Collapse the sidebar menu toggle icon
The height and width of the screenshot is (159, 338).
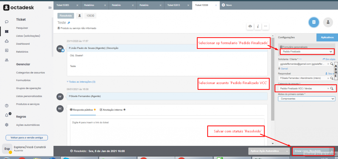50,8
